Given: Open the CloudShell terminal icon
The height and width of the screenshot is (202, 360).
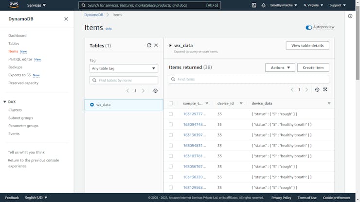Looking at the screenshot, I should pyautogui.click(x=254, y=5).
